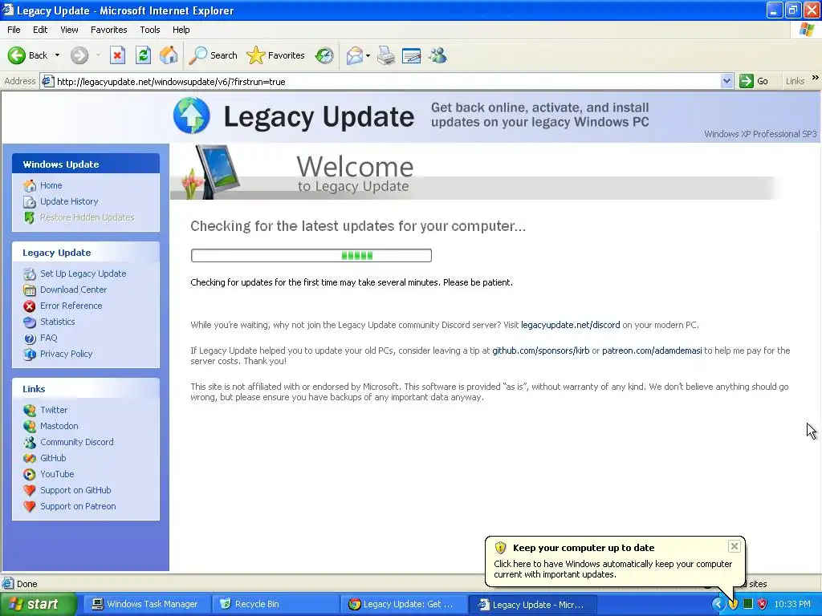The height and width of the screenshot is (616, 822).
Task: Click the Print toolbar icon
Action: pyautogui.click(x=386, y=55)
